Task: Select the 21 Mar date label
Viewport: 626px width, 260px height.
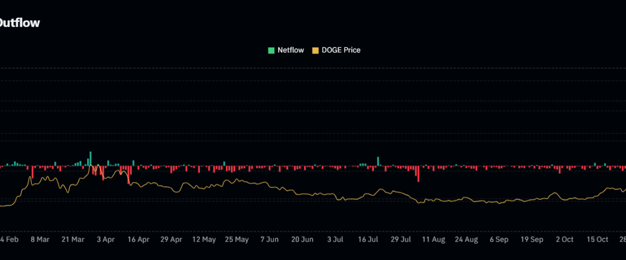Action: pyautogui.click(x=73, y=240)
